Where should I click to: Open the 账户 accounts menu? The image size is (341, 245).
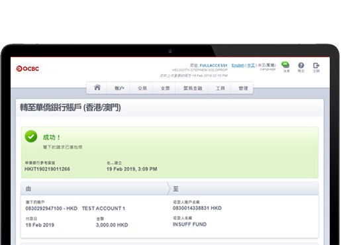tap(119, 88)
